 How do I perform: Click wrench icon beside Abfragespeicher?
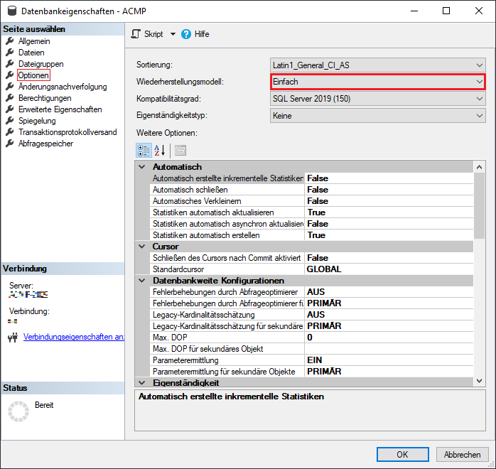[x=10, y=144]
